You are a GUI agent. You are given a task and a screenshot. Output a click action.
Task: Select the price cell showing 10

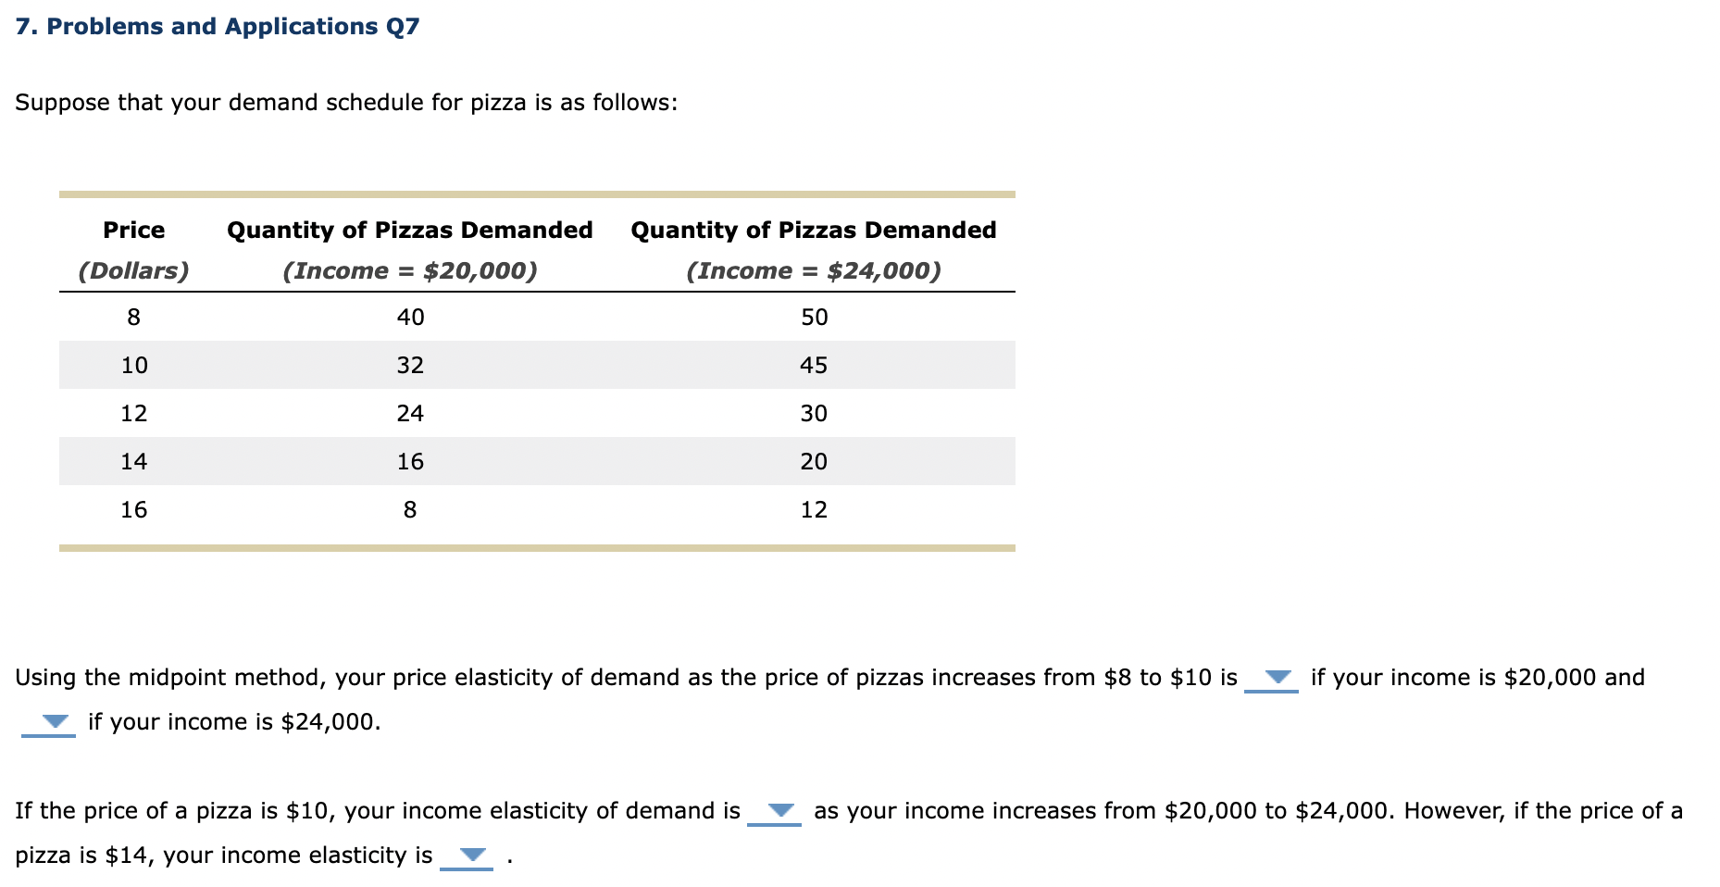click(134, 366)
